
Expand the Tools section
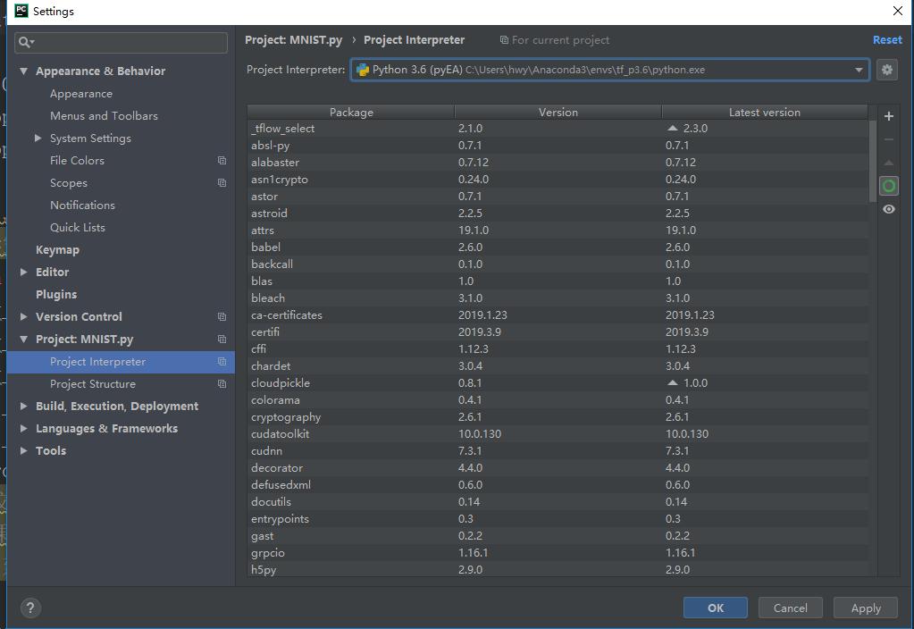click(24, 450)
